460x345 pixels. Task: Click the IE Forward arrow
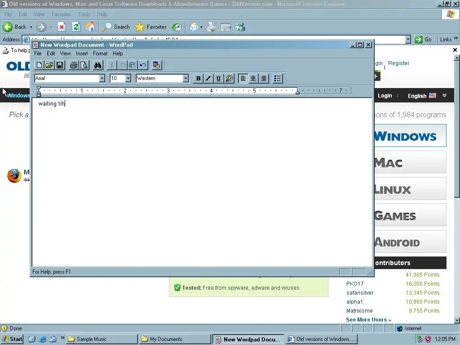pyautogui.click(x=41, y=27)
